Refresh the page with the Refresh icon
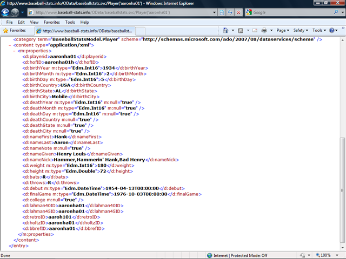The height and width of the screenshot is (259, 346). point(230,12)
